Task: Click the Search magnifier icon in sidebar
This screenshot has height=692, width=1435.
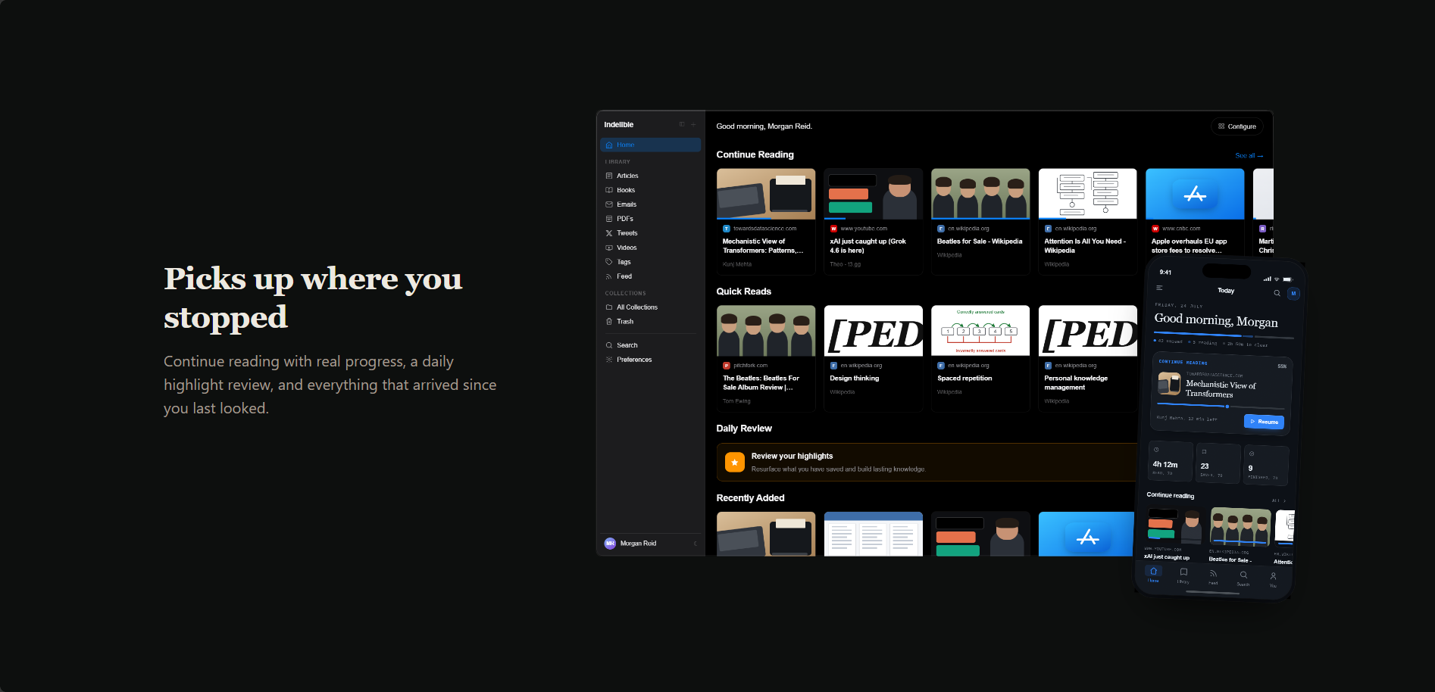Action: (609, 345)
